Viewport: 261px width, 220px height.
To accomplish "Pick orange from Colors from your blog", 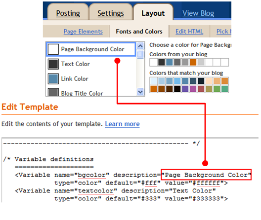I will 193,62.
